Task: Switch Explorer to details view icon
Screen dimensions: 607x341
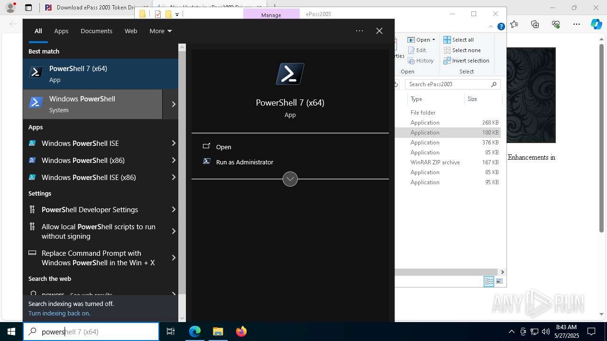Action: click(x=489, y=281)
